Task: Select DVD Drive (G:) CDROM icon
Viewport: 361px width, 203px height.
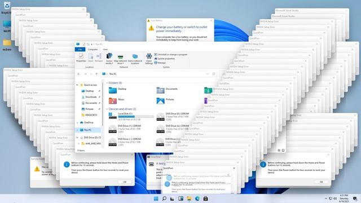Action: pos(160,129)
